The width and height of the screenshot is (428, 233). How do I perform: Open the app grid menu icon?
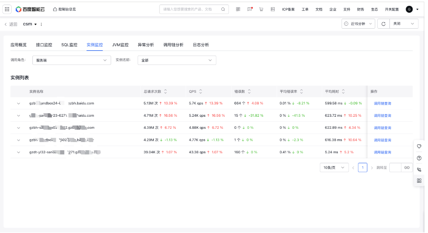pos(7,9)
